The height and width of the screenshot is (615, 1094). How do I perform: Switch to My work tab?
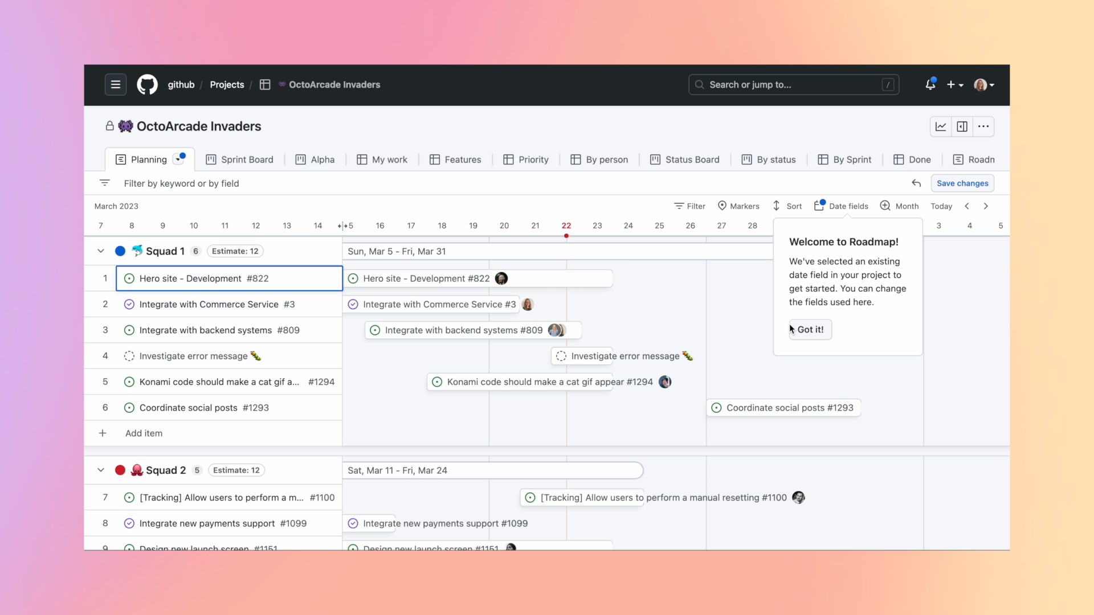pos(382,159)
